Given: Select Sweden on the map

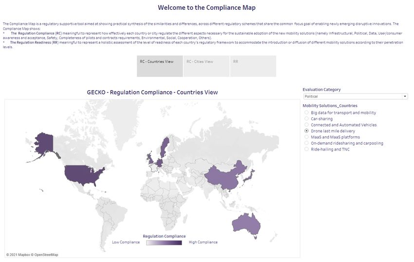Looking at the screenshot, I should point(165,147).
